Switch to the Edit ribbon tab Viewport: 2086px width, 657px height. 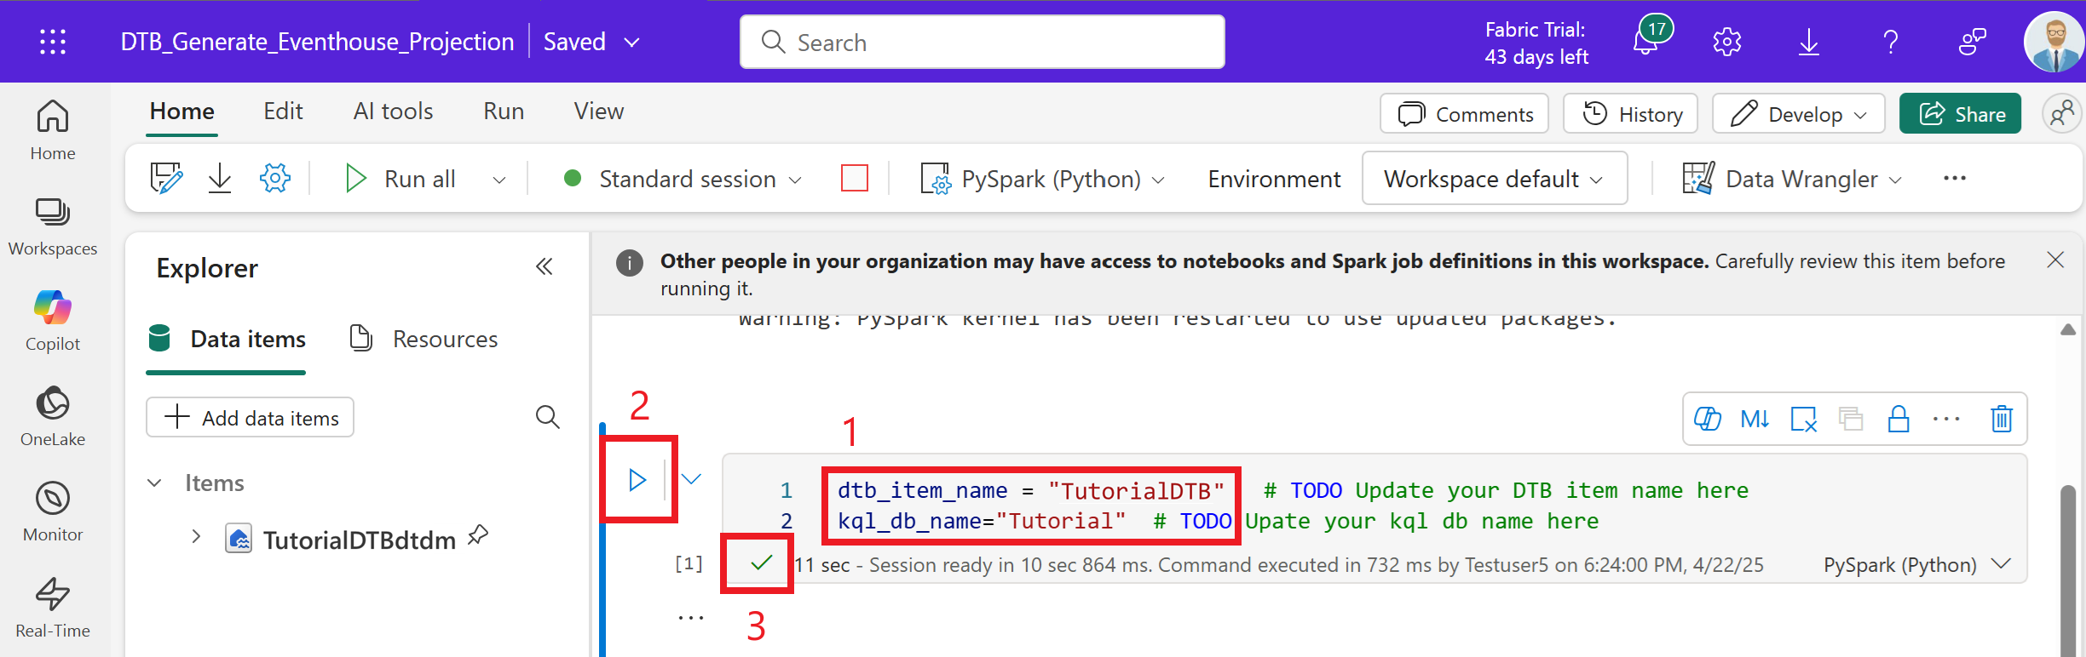(x=283, y=111)
